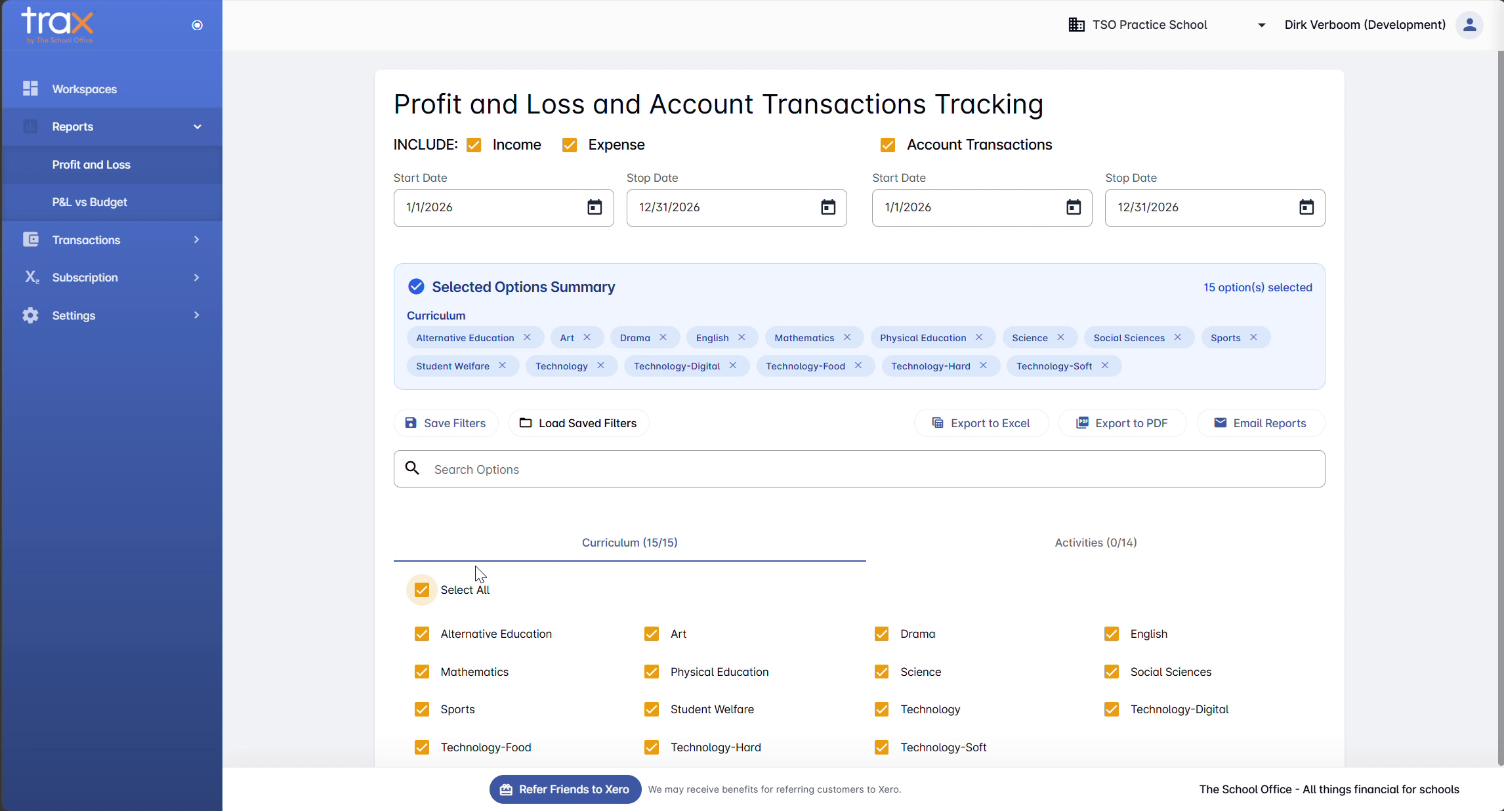Image resolution: width=1504 pixels, height=811 pixels.
Task: Click the Workspaces grid icon
Action: pos(30,89)
